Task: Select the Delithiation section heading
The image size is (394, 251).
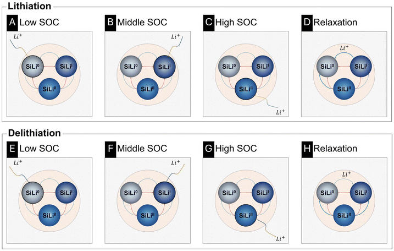Action: click(x=30, y=133)
